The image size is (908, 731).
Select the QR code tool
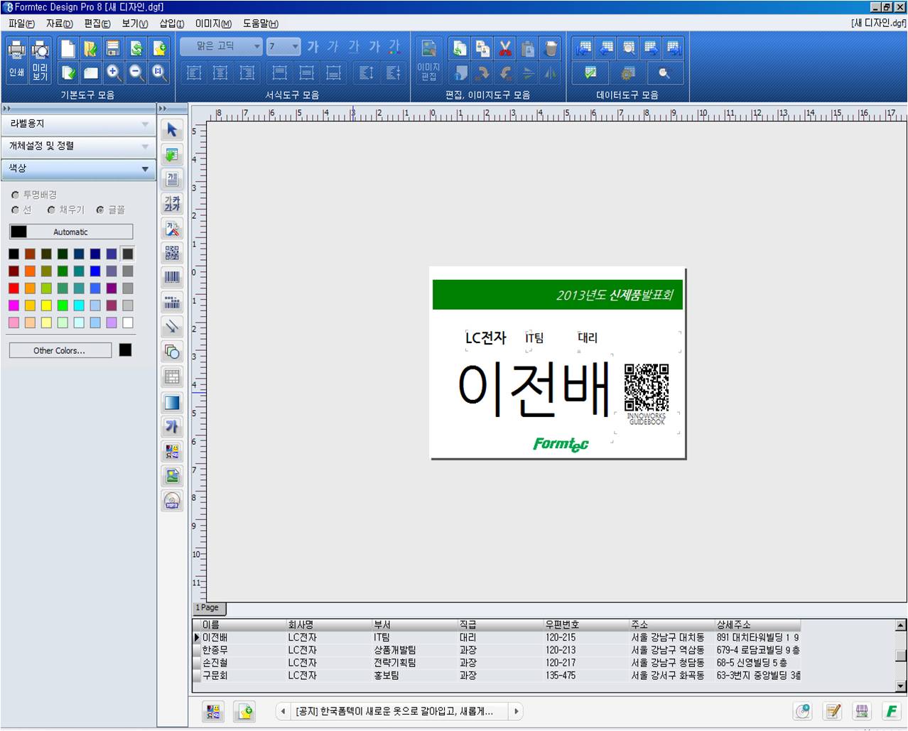pos(172,253)
